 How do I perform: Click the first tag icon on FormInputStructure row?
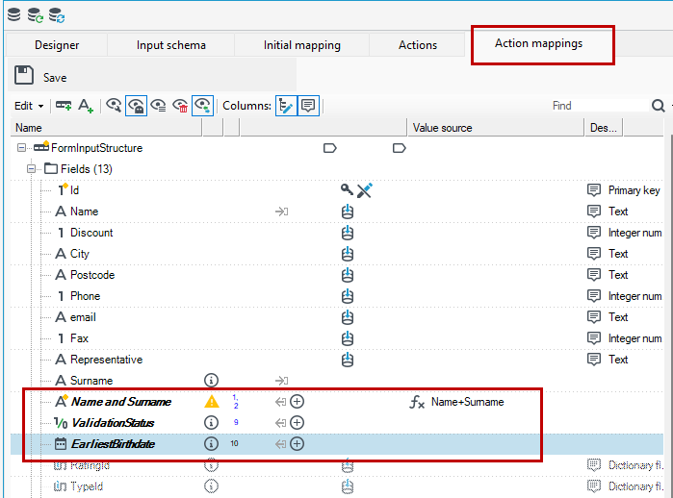[329, 148]
